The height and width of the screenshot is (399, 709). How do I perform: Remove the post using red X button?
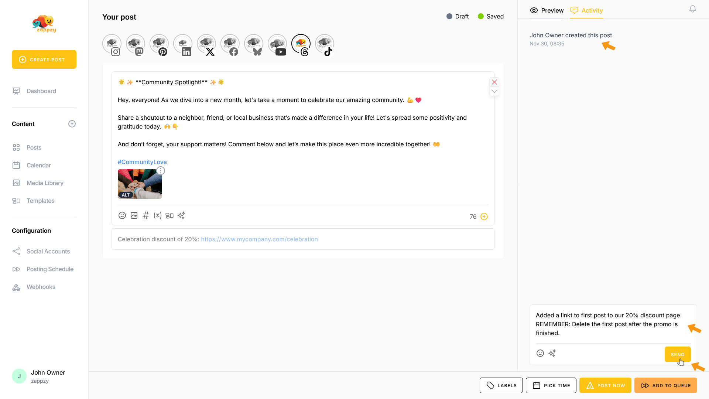click(494, 82)
